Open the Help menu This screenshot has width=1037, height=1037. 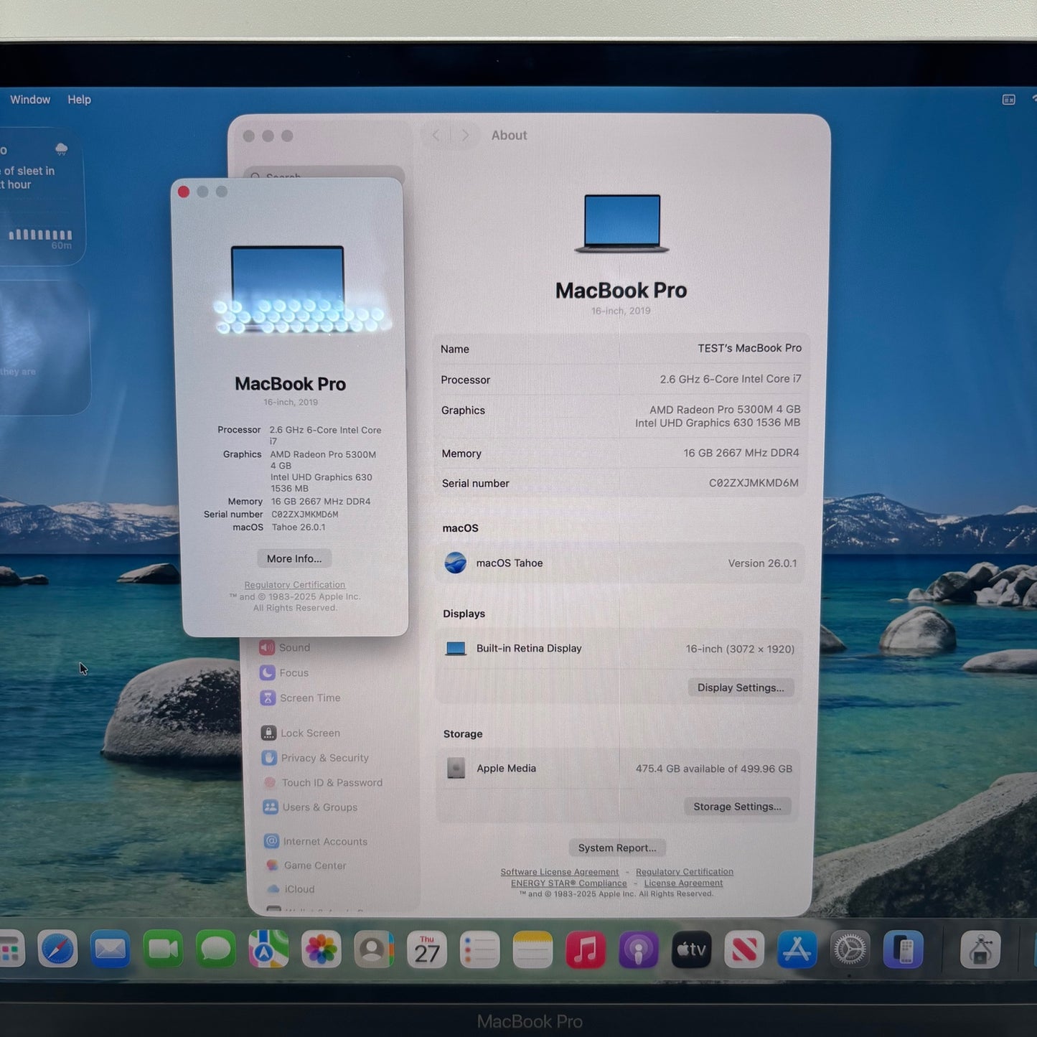click(x=79, y=100)
